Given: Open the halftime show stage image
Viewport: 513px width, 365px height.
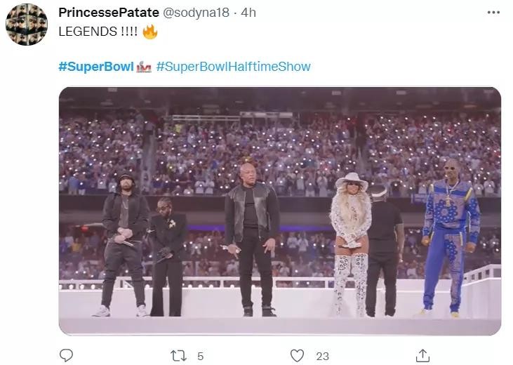Looking at the screenshot, I should pos(279,211).
